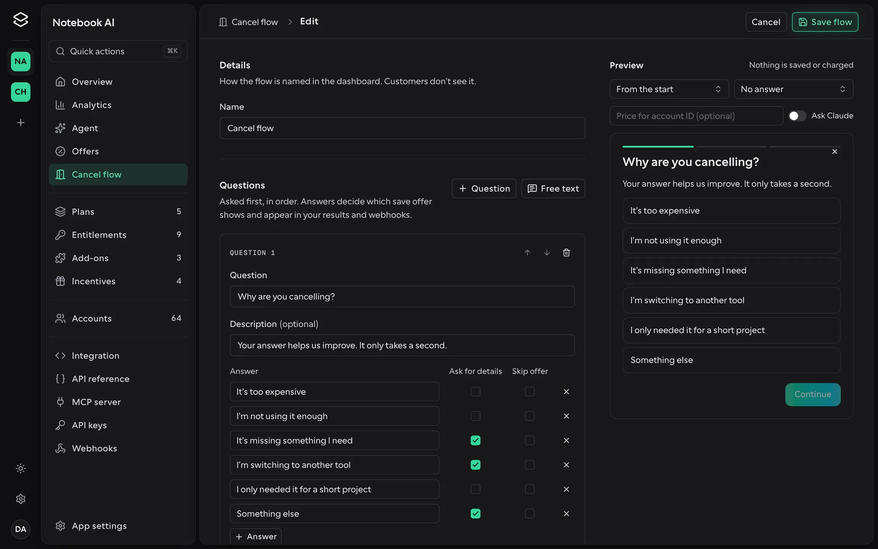Move Question 1 up with arrow
The width and height of the screenshot is (878, 549).
(527, 253)
